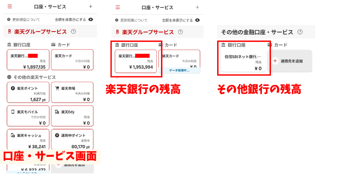Click the 楽天市場 cart icon

tap(57, 88)
